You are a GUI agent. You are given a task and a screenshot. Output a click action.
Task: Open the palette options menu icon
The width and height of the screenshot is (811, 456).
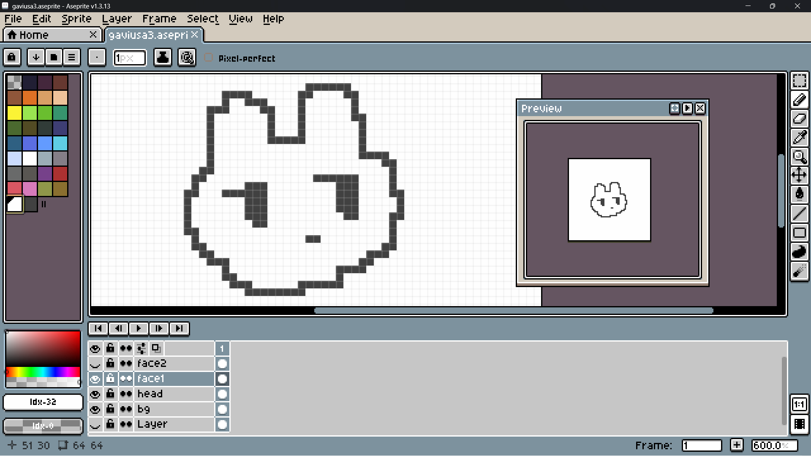(71, 57)
